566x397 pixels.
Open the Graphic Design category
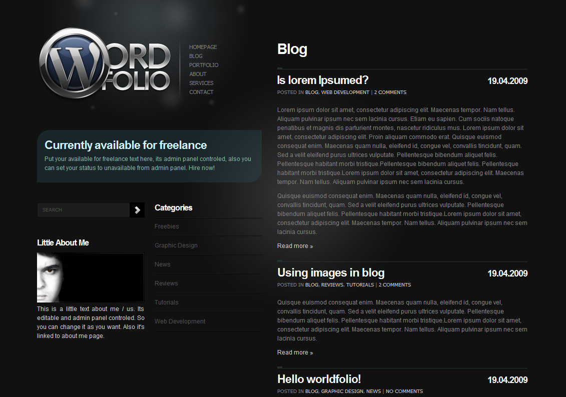tap(176, 245)
